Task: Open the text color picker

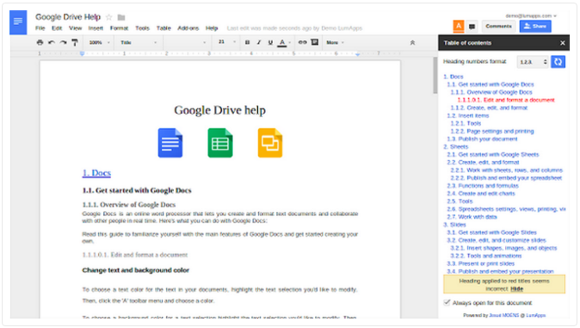Action: tap(284, 42)
